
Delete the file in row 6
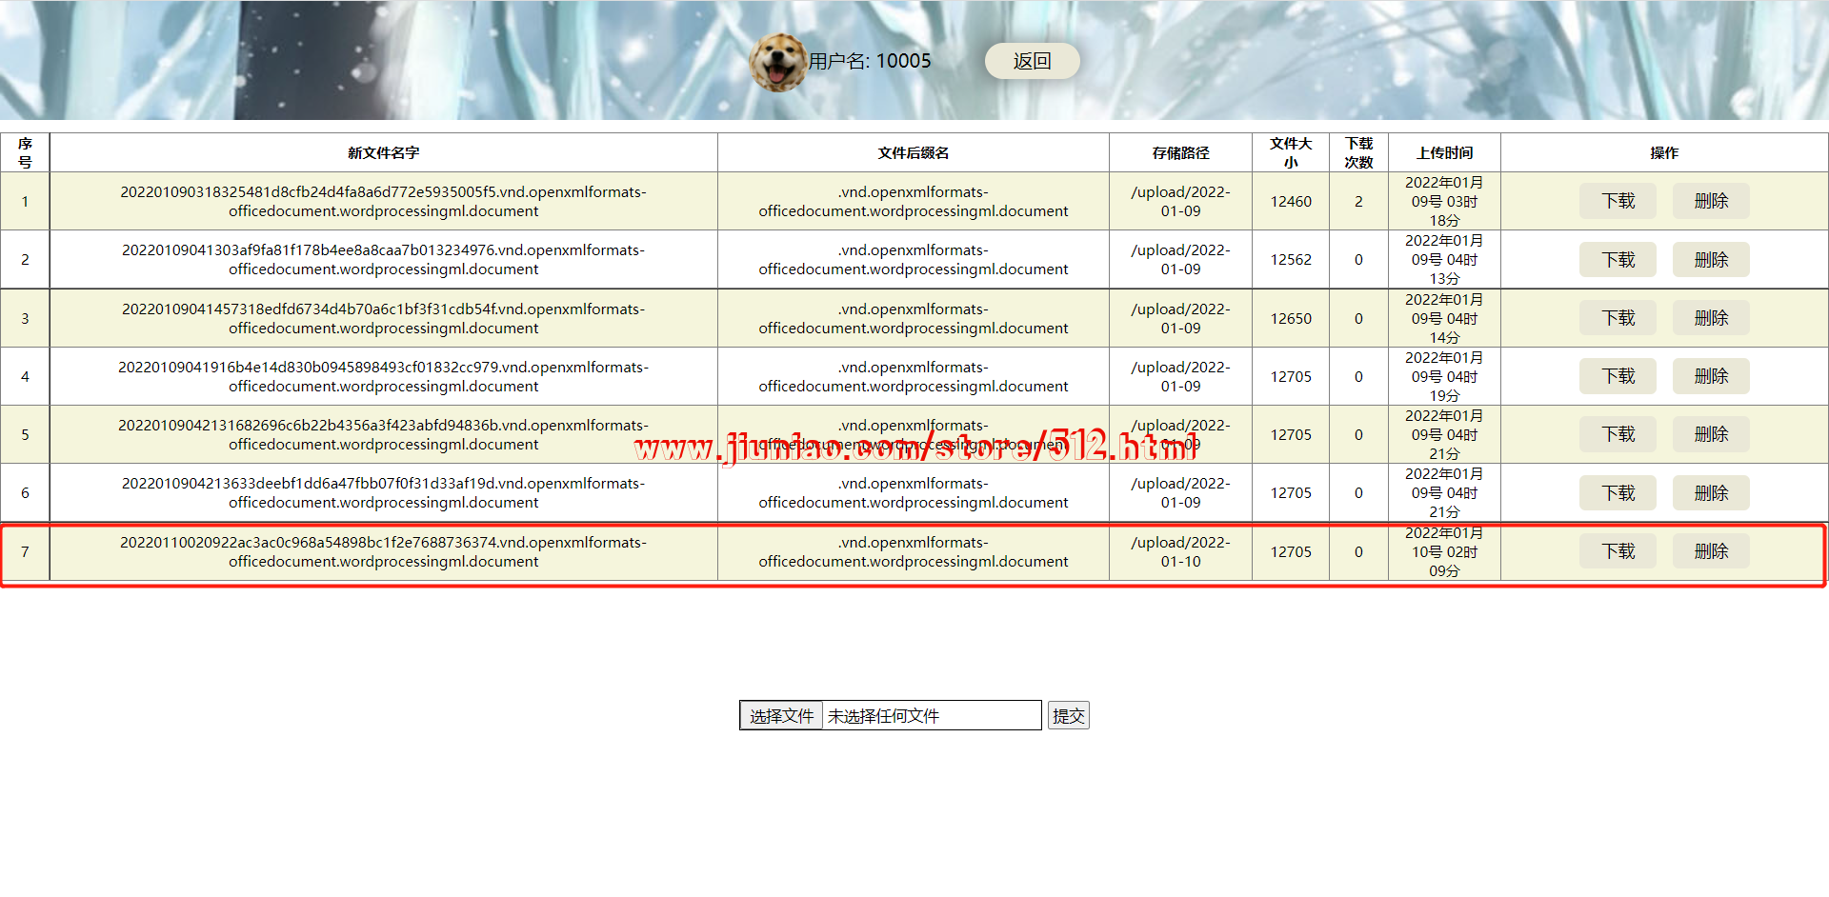click(1710, 493)
